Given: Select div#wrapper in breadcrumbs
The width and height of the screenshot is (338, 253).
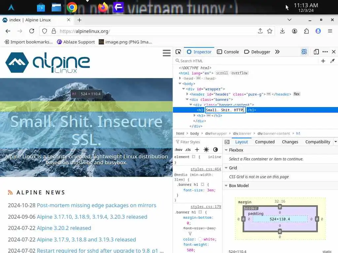Looking at the screenshot, I should (216, 133).
